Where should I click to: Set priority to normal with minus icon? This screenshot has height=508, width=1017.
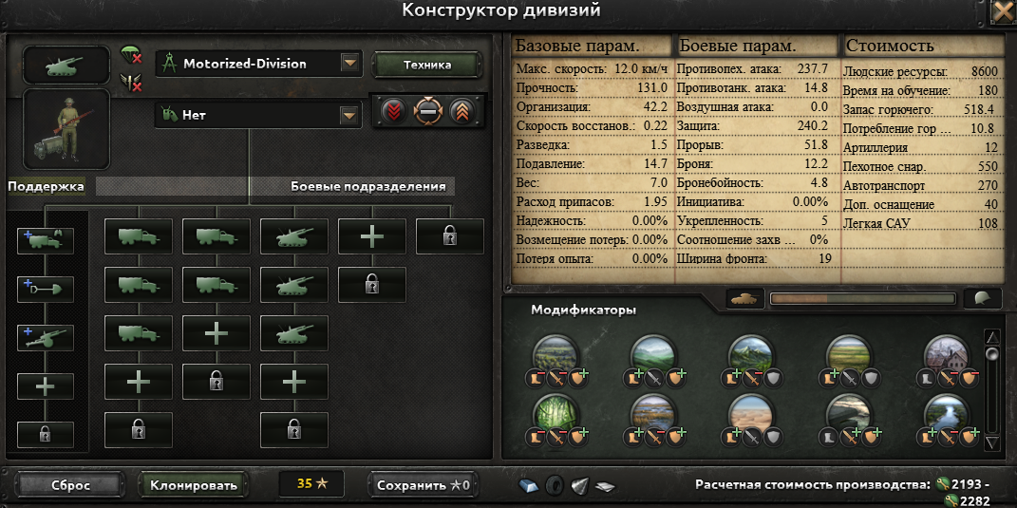pos(428,111)
